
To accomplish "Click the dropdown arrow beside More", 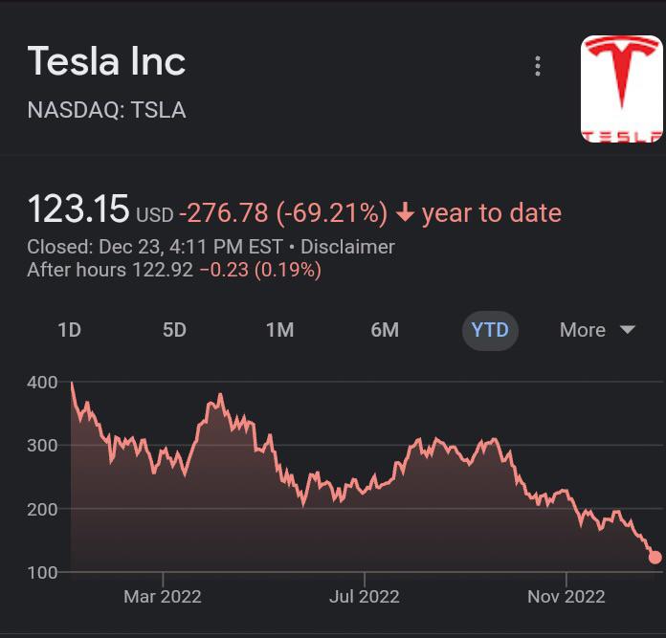I will (x=628, y=330).
